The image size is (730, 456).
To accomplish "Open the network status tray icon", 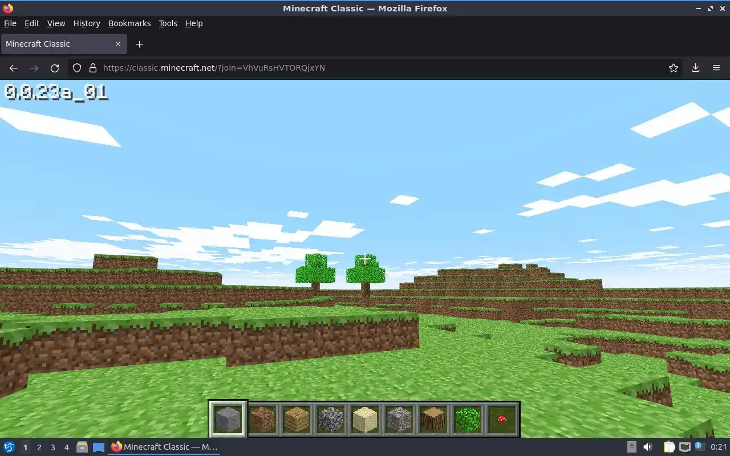I will coord(684,447).
